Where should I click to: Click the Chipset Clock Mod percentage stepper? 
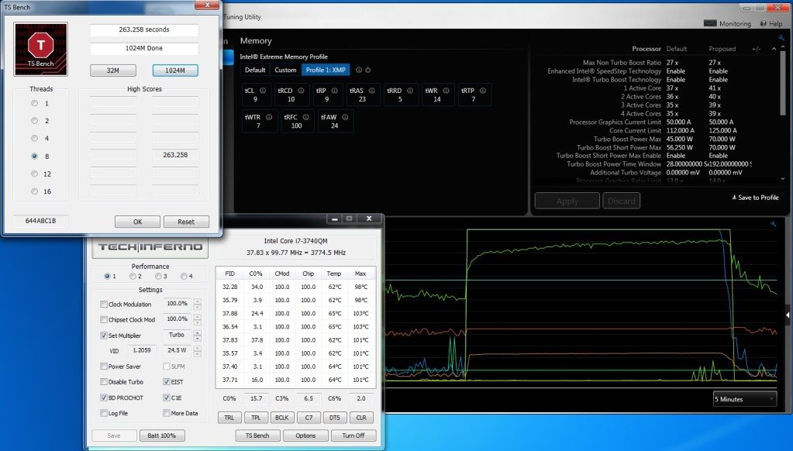pyautogui.click(x=197, y=319)
